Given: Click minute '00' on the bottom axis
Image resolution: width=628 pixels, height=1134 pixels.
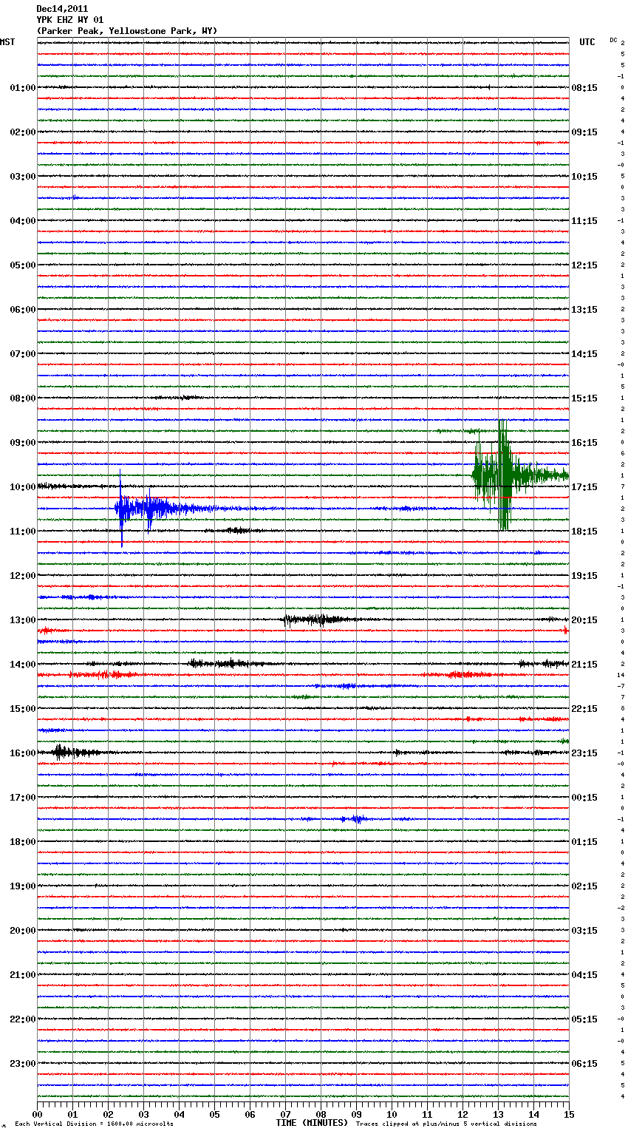Looking at the screenshot, I should pos(37,1114).
